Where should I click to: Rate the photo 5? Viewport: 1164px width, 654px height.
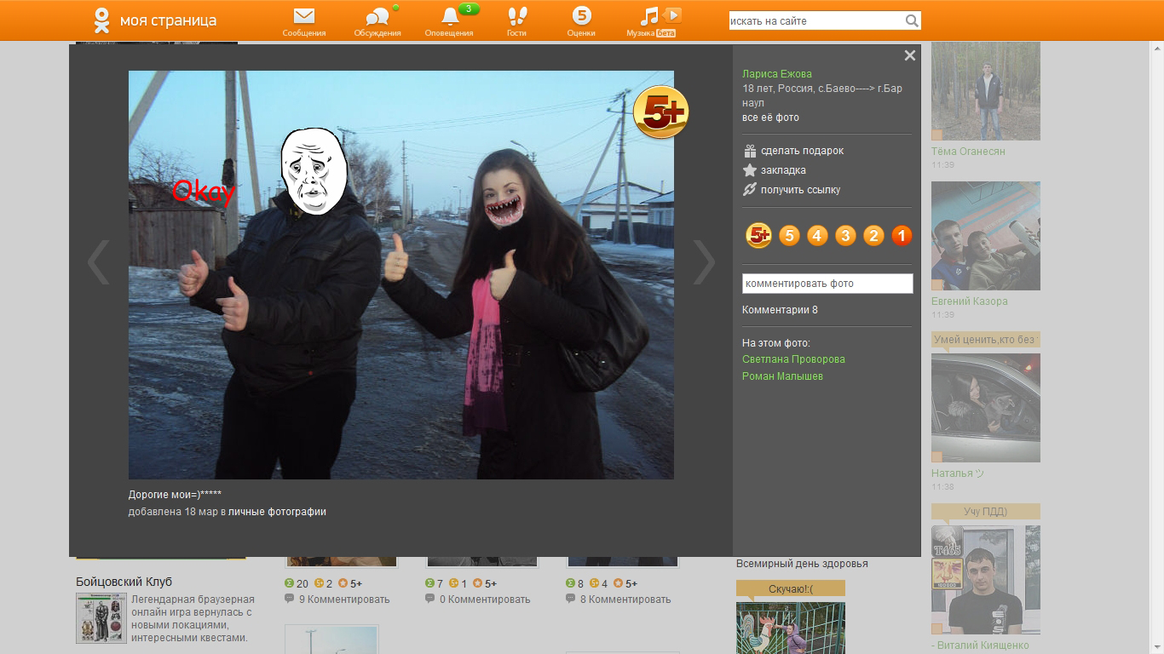(790, 236)
